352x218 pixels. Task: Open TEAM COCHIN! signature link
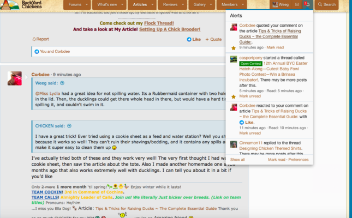(x=47, y=192)
